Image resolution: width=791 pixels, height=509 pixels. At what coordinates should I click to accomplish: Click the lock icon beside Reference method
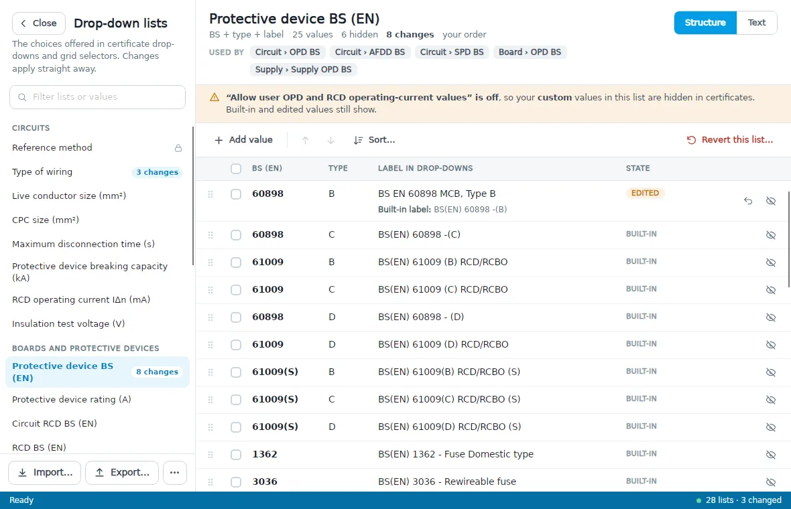coord(178,148)
